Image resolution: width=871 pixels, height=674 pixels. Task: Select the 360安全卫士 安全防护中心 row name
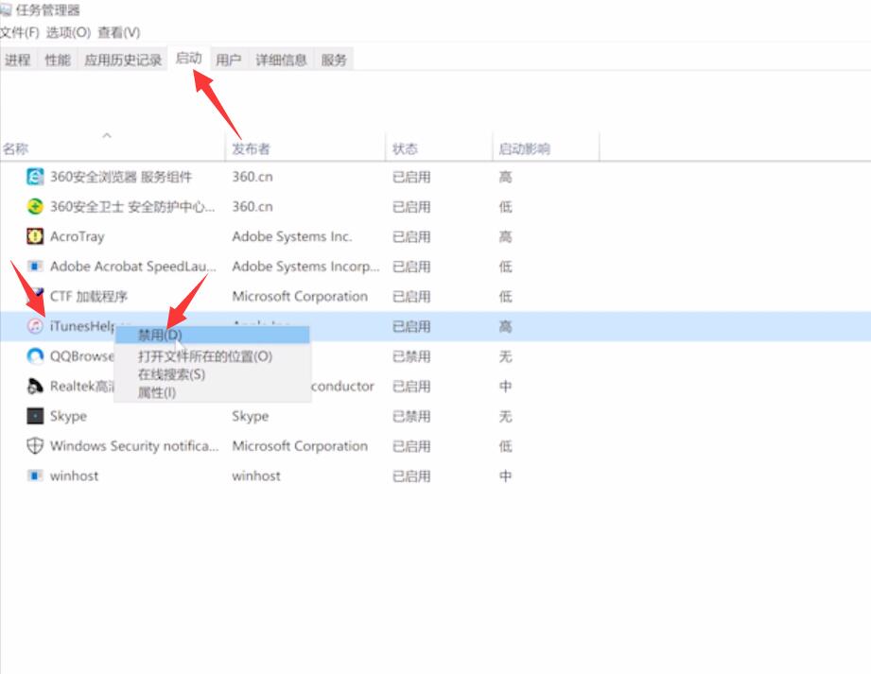pyautogui.click(x=132, y=207)
